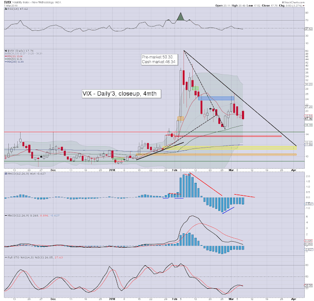This screenshot has width=314, height=301.
Task: Click the RSI panel chart icon
Action: [6, 9]
